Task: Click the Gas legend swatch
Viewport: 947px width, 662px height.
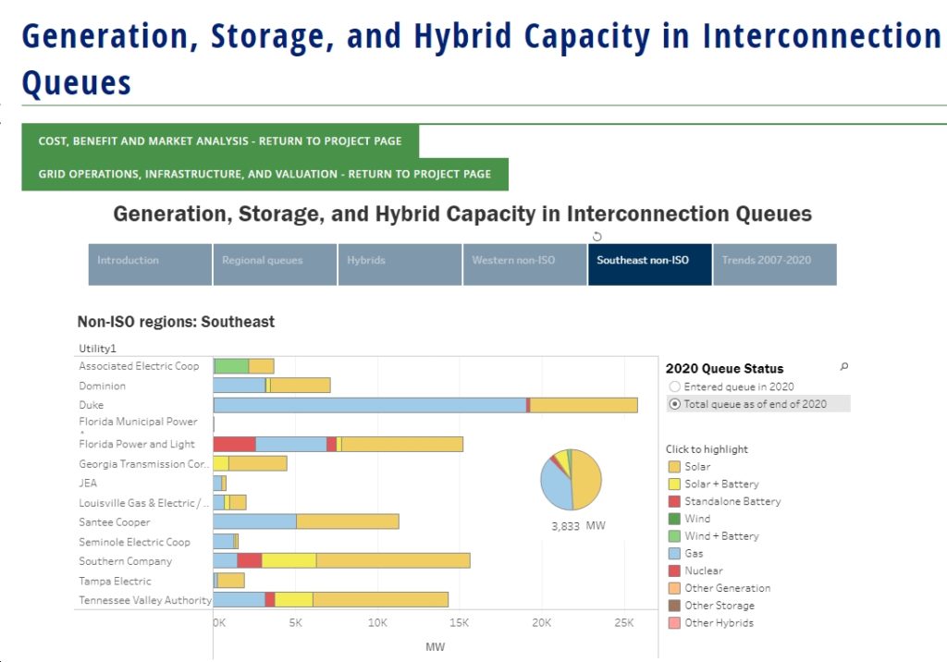Action: tap(674, 553)
